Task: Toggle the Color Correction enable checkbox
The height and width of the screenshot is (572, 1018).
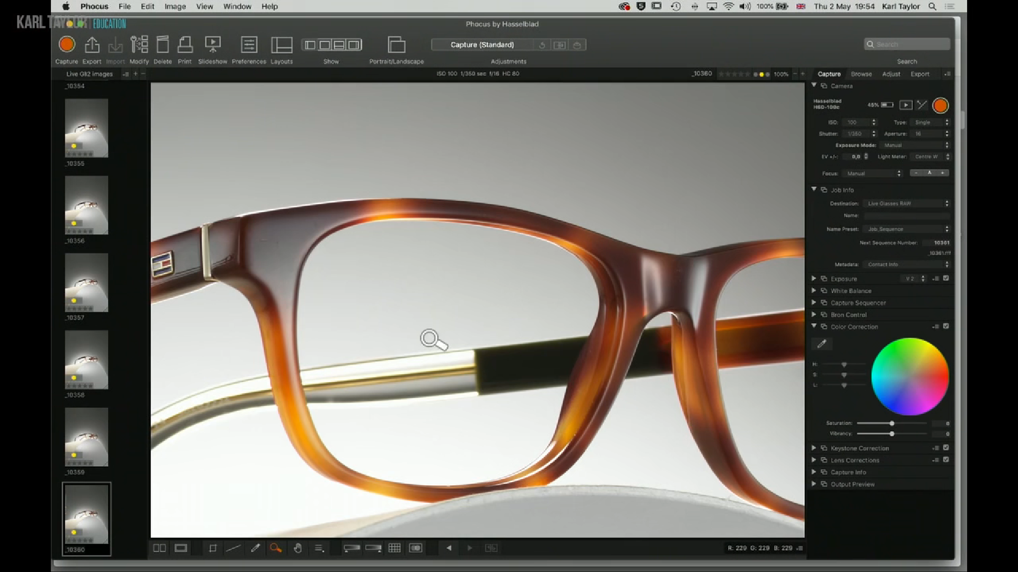Action: (946, 326)
